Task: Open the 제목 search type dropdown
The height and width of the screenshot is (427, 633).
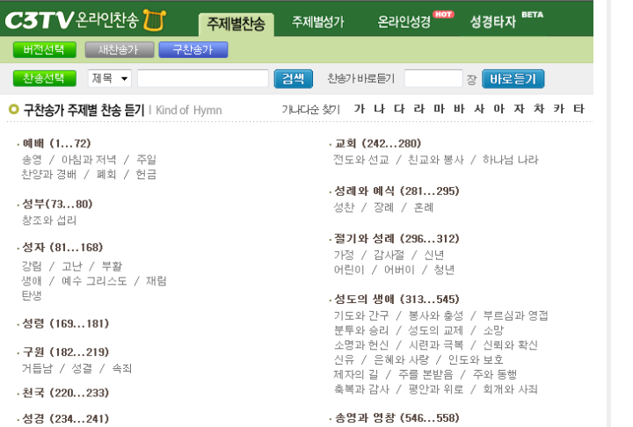Action: tap(110, 78)
